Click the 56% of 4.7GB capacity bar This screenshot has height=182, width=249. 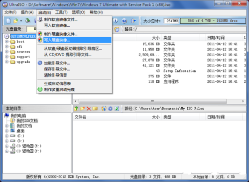tap(213, 21)
